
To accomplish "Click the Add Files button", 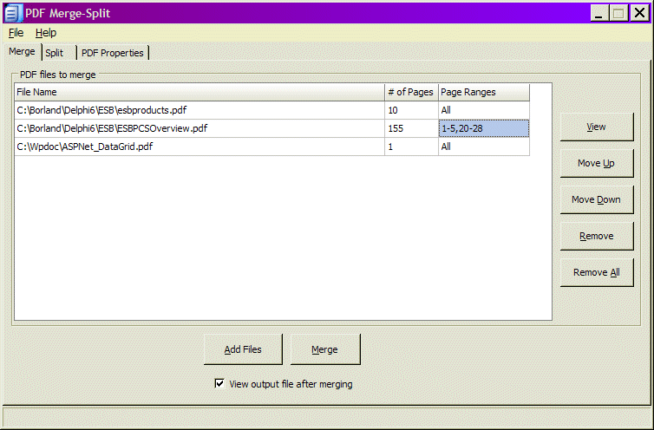I will coord(243,349).
